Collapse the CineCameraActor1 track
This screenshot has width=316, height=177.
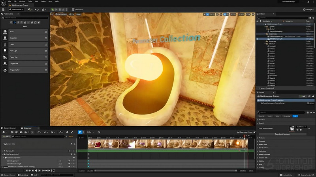click(x=2, y=154)
